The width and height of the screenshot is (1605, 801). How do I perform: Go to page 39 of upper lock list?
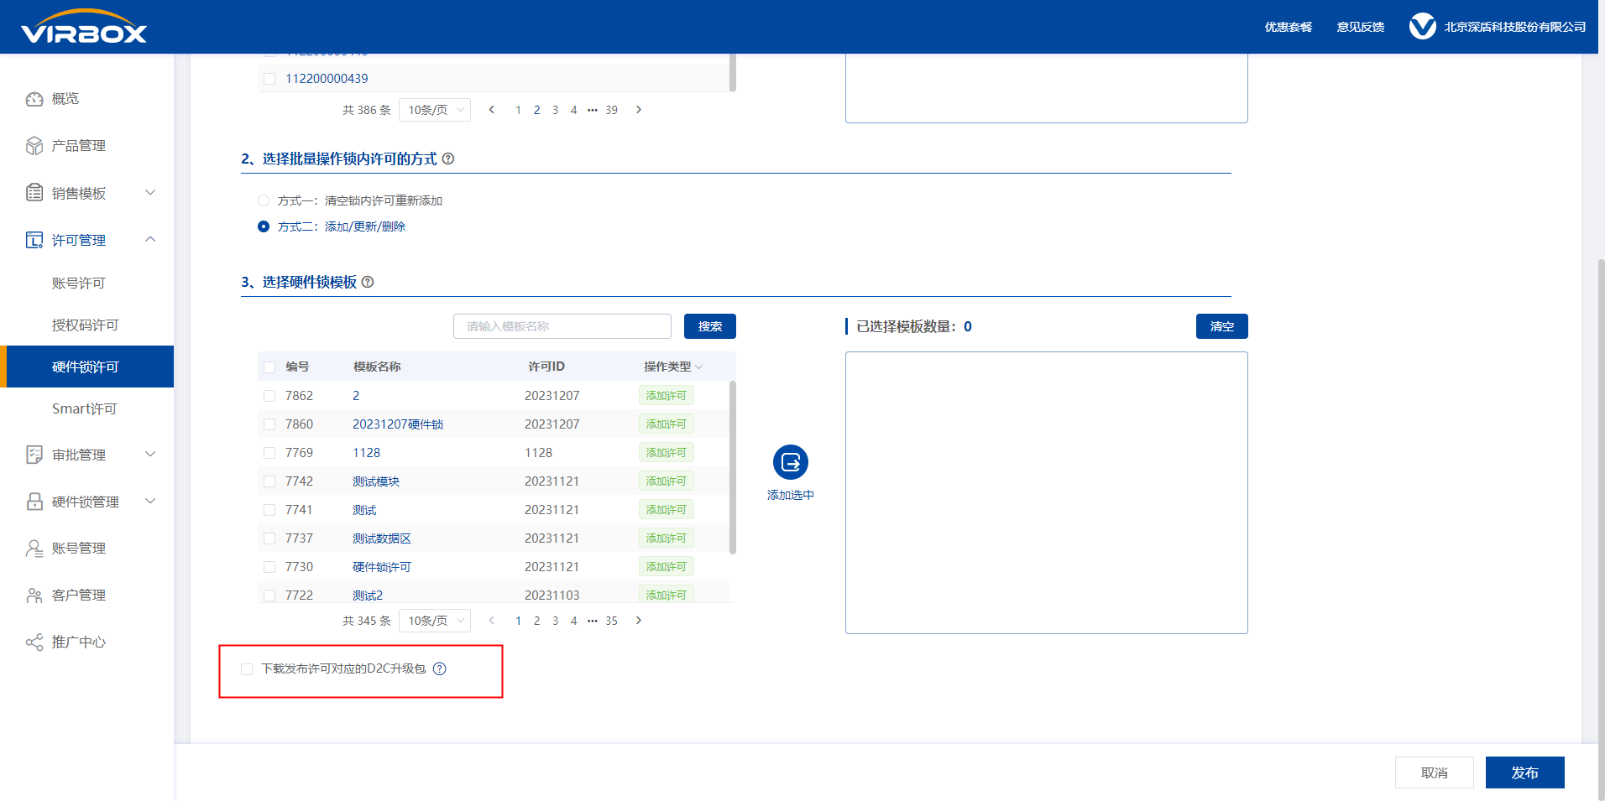[611, 110]
